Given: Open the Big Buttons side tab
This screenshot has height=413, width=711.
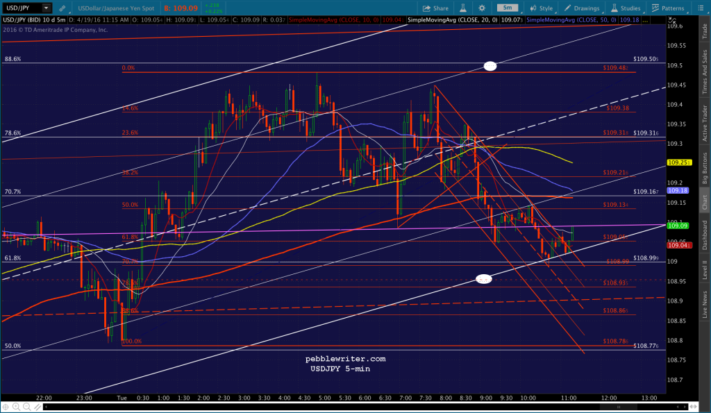Looking at the screenshot, I should (x=705, y=168).
